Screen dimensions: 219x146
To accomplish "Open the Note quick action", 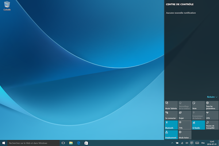I will pyautogui.click(x=198, y=105).
